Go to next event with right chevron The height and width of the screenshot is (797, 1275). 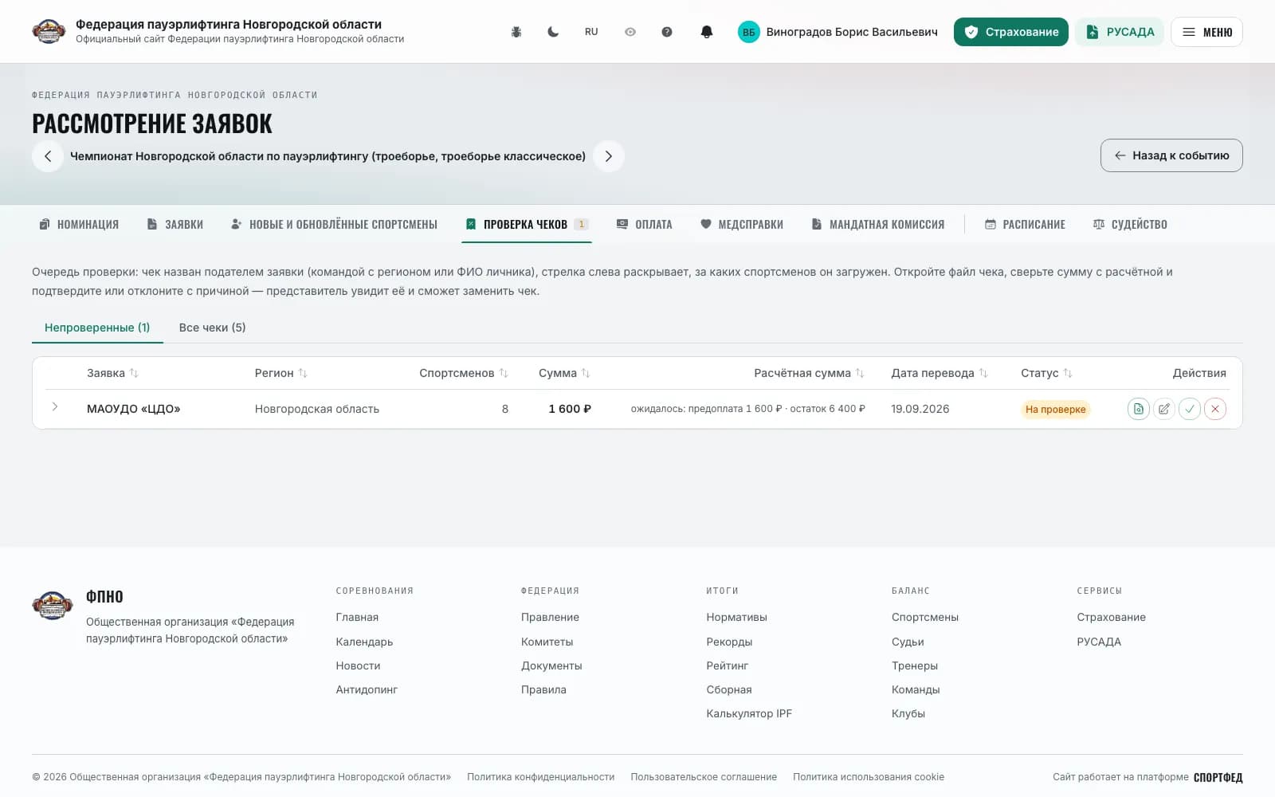pos(609,156)
